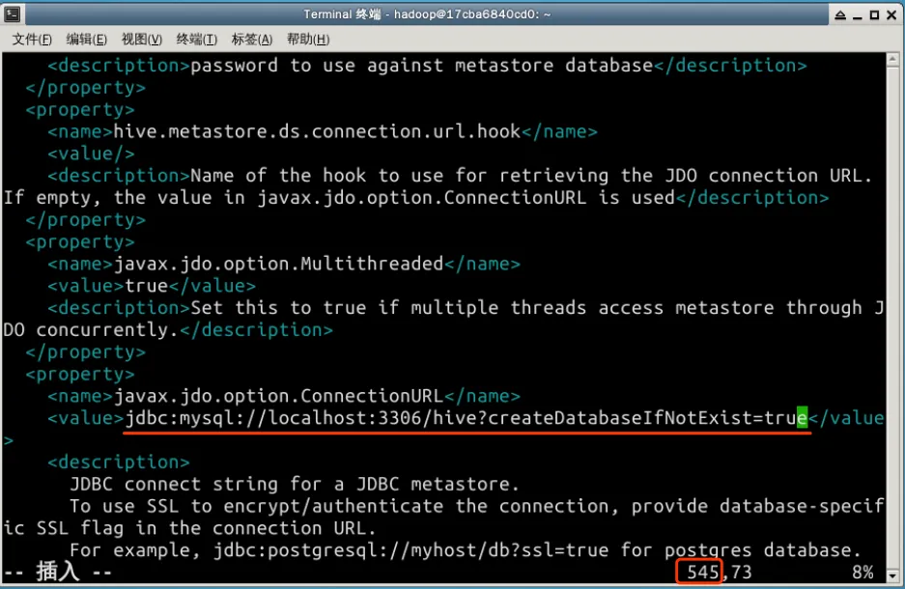
Task: Click the true value of Multithreaded
Action: [x=147, y=286]
